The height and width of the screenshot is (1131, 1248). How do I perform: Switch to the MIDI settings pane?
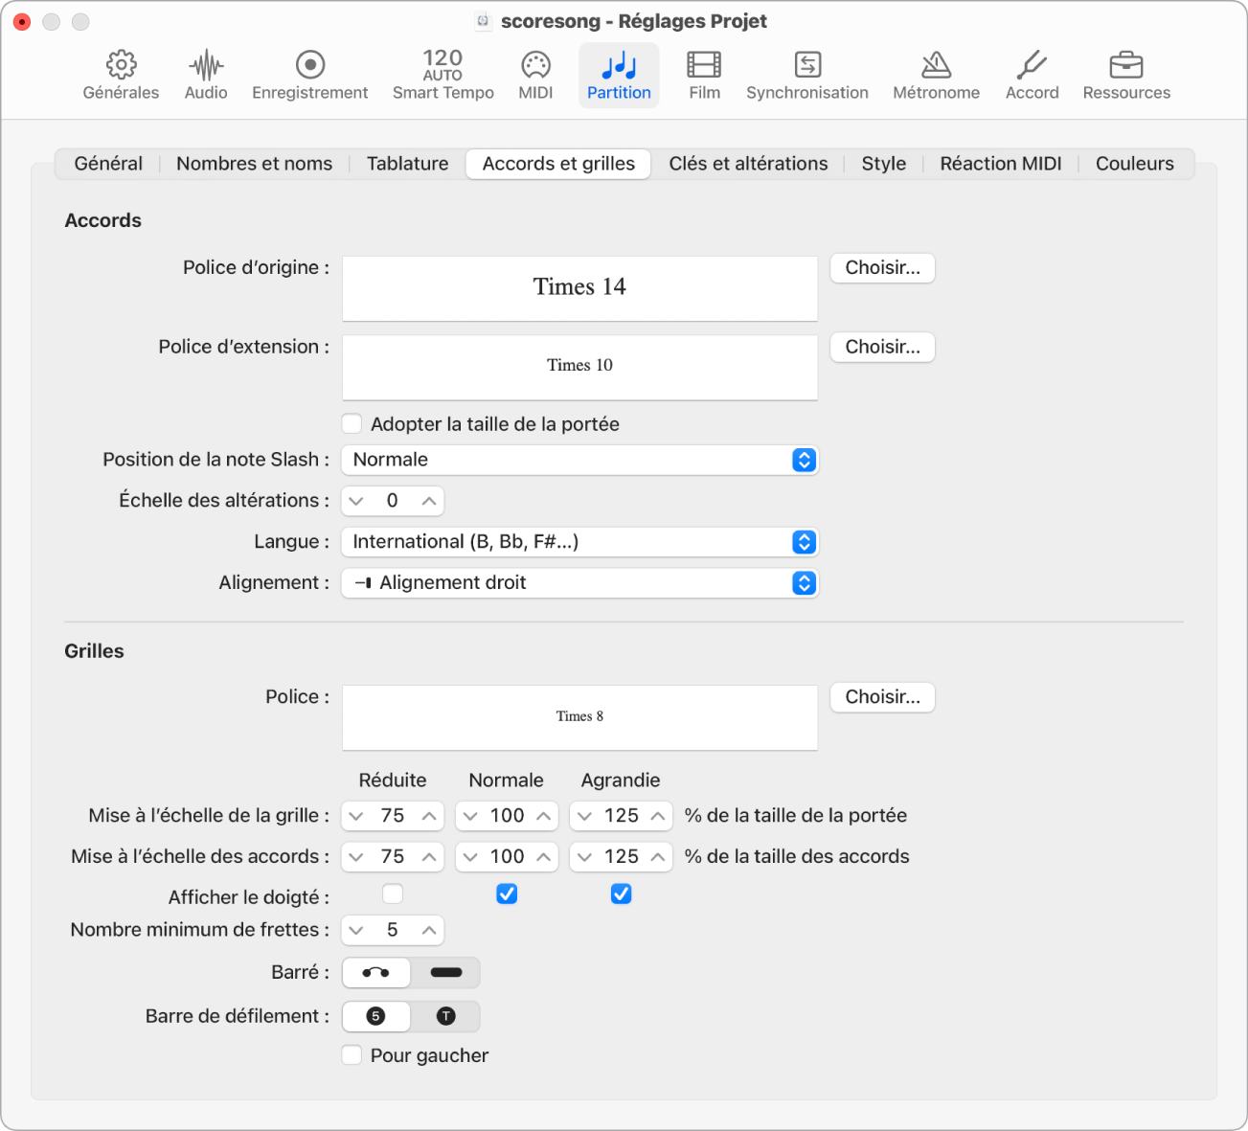535,75
